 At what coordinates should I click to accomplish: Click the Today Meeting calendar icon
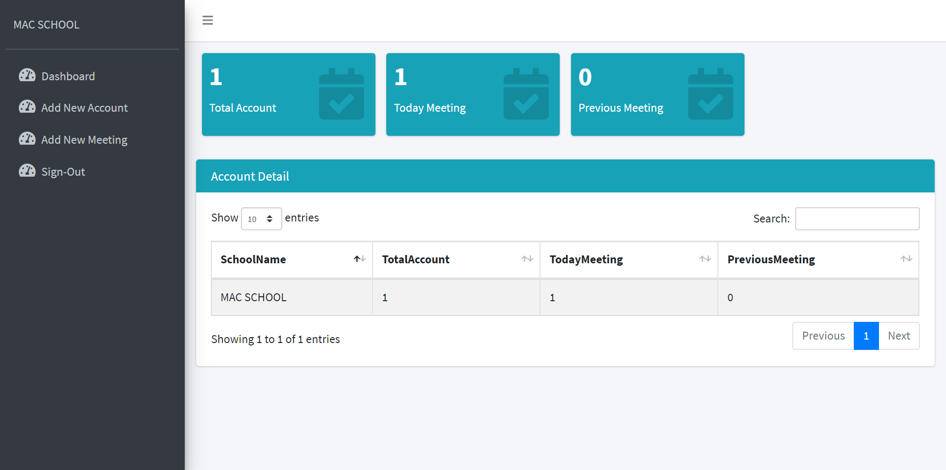[x=526, y=94]
